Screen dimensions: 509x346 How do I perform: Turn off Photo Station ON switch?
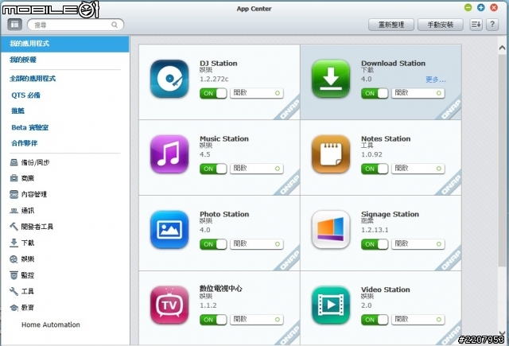coord(213,244)
